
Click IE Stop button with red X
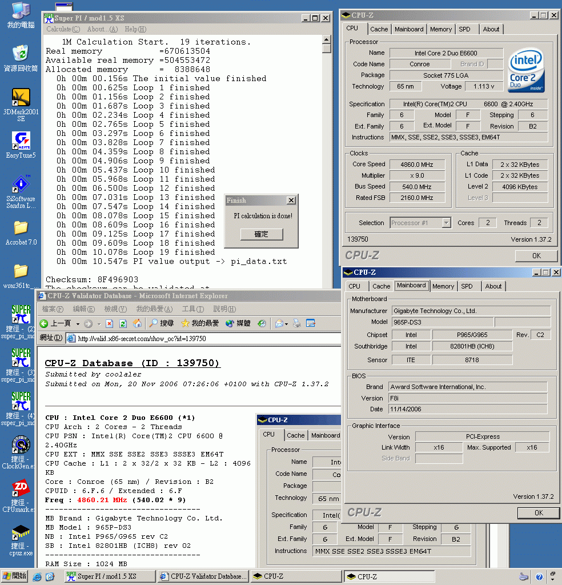pyautogui.click(x=109, y=323)
